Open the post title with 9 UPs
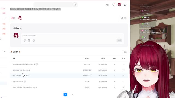This screenshot has width=175, height=98. coord(17,81)
